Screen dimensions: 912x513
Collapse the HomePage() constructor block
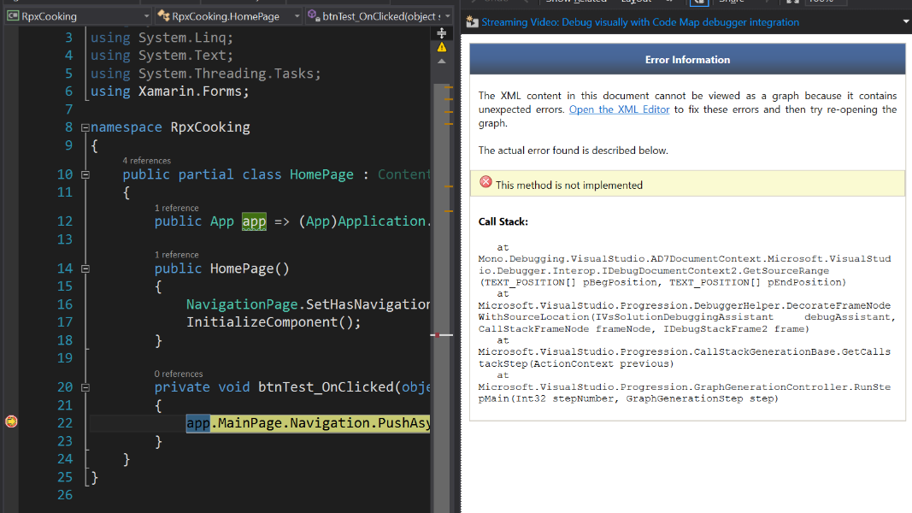pos(85,268)
